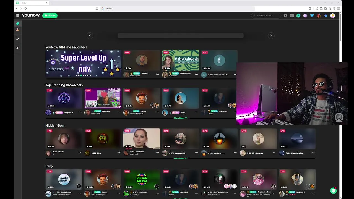The width and height of the screenshot is (354, 199).
Task: Click the Mr_J_TheJoker420 broadcaster name
Action: pos(220,192)
